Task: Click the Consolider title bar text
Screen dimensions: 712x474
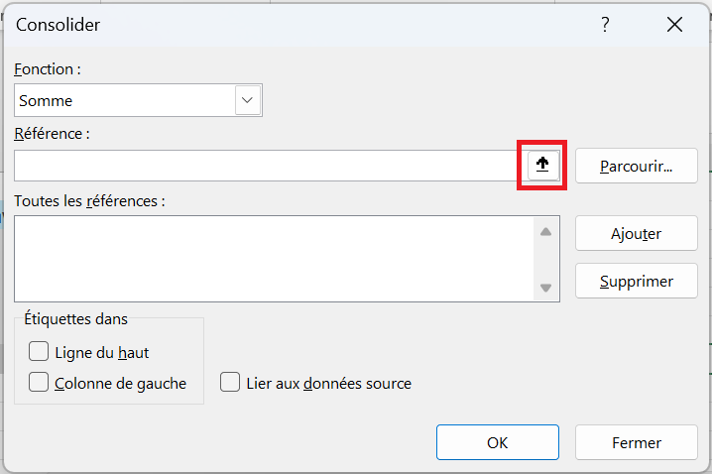Action: click(59, 26)
